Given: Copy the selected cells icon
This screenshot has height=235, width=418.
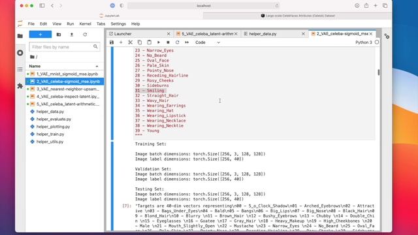Looking at the screenshot, I should [140, 42].
